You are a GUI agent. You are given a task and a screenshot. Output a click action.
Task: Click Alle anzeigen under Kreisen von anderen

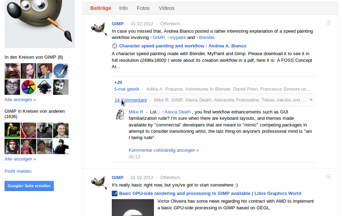click(x=20, y=159)
